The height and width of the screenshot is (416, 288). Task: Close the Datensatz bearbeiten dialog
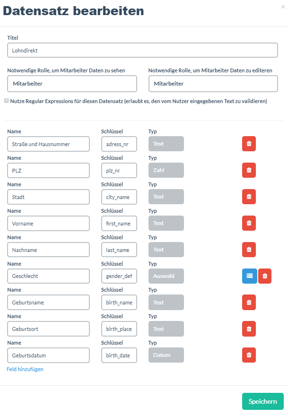coord(283,7)
